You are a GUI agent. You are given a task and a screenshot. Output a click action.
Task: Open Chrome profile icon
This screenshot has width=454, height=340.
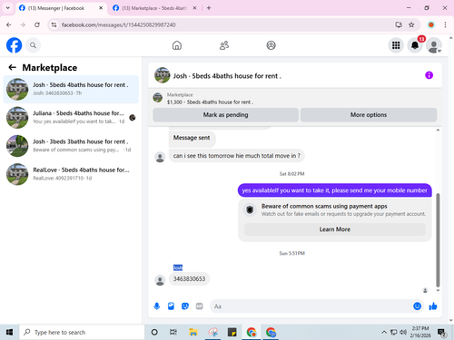pos(431,24)
